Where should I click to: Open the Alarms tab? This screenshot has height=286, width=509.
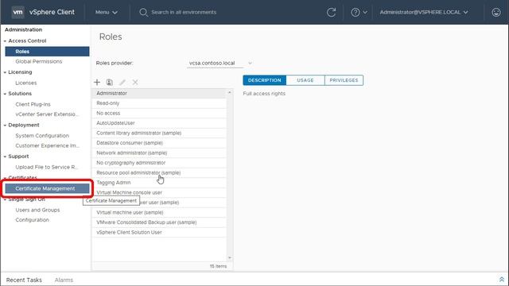tap(64, 280)
